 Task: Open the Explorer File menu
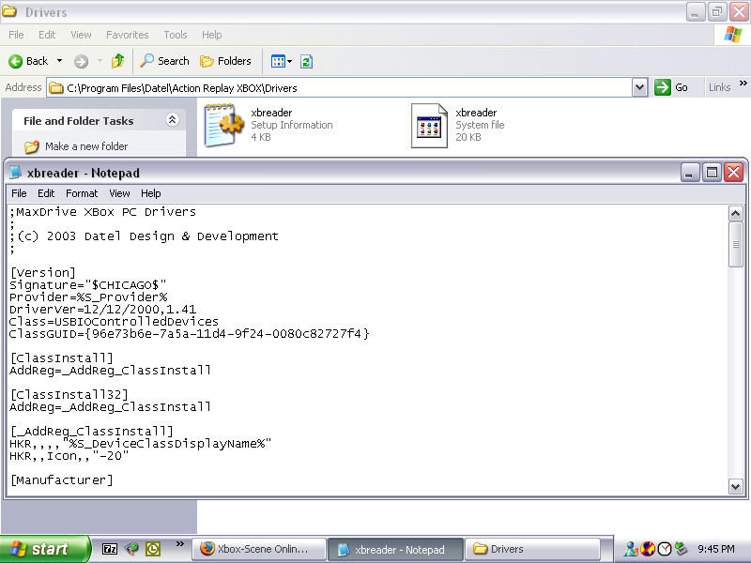(16, 35)
